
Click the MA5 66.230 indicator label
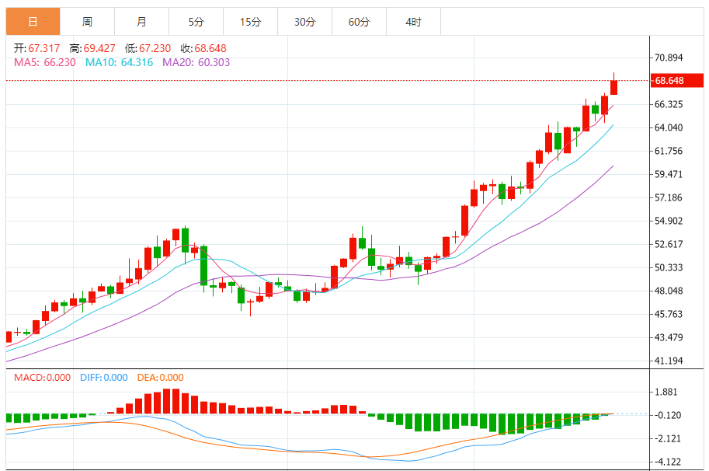pyautogui.click(x=45, y=62)
